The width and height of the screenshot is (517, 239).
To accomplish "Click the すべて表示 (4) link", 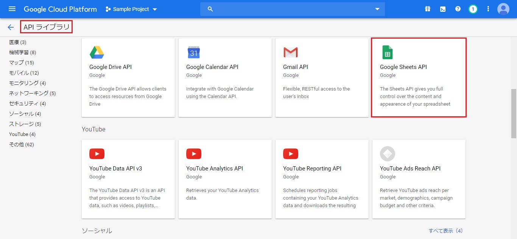I will coord(445,231).
